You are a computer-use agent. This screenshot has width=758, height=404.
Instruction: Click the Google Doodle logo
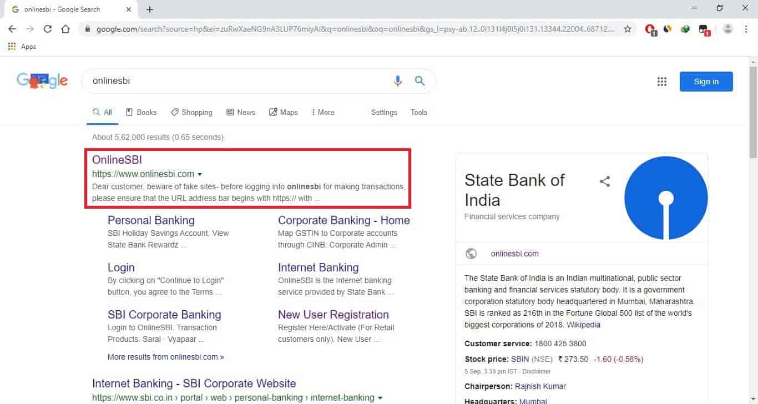(x=42, y=81)
